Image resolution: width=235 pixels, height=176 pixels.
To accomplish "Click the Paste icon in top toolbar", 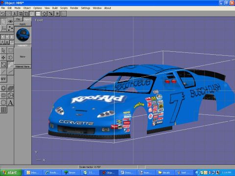I will coord(26,14).
